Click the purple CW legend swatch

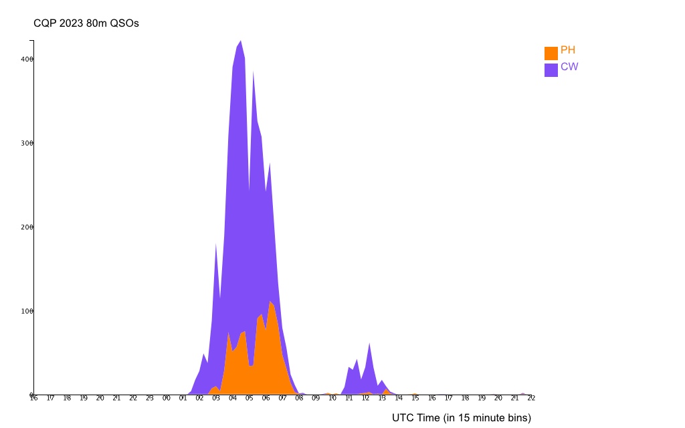[551, 70]
